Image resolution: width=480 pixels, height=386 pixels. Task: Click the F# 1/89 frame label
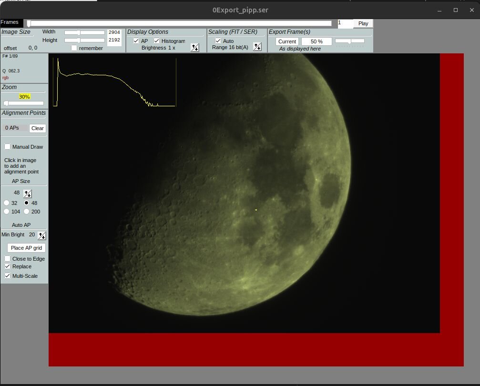click(10, 56)
